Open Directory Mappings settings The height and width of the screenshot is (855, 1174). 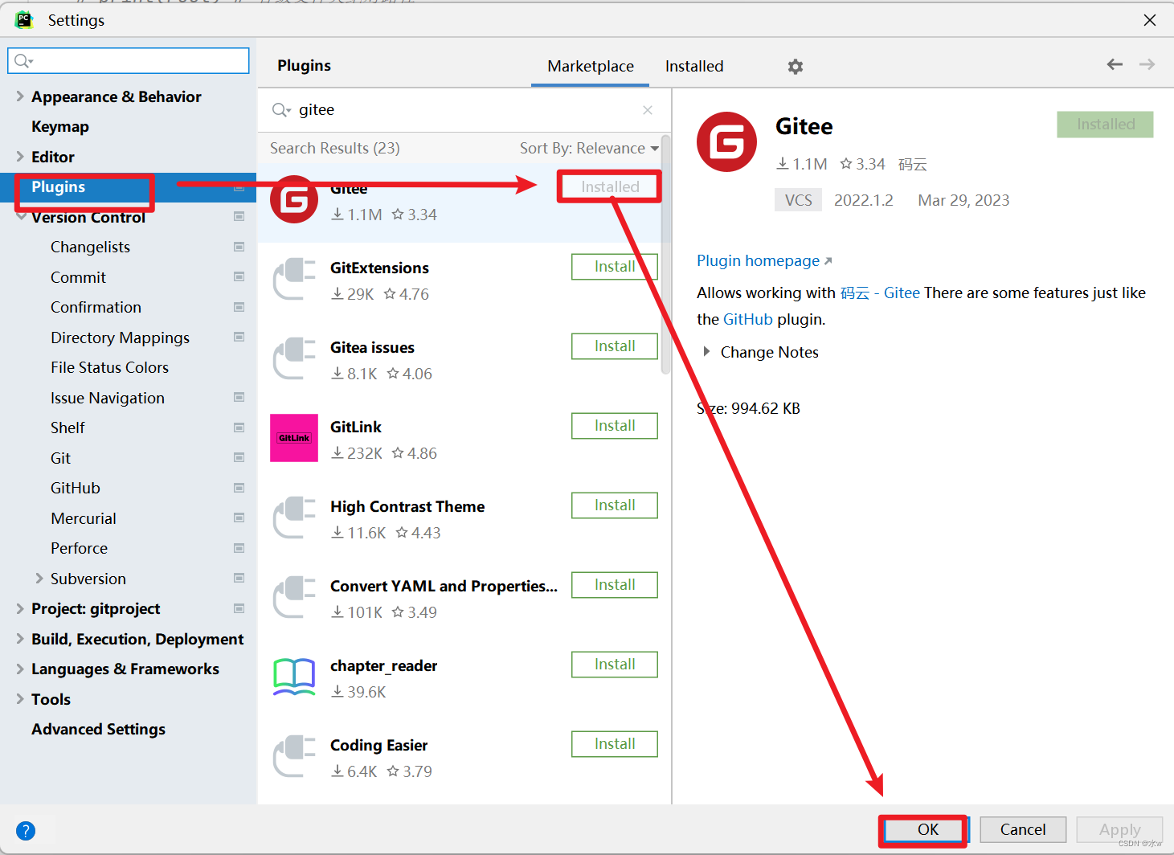pos(120,337)
